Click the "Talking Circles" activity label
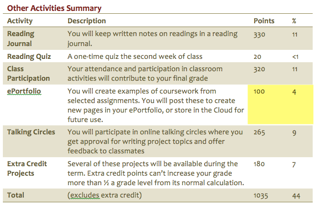The image size is (316, 208). [31, 132]
